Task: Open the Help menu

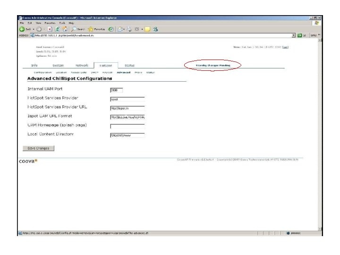Action: point(71,23)
